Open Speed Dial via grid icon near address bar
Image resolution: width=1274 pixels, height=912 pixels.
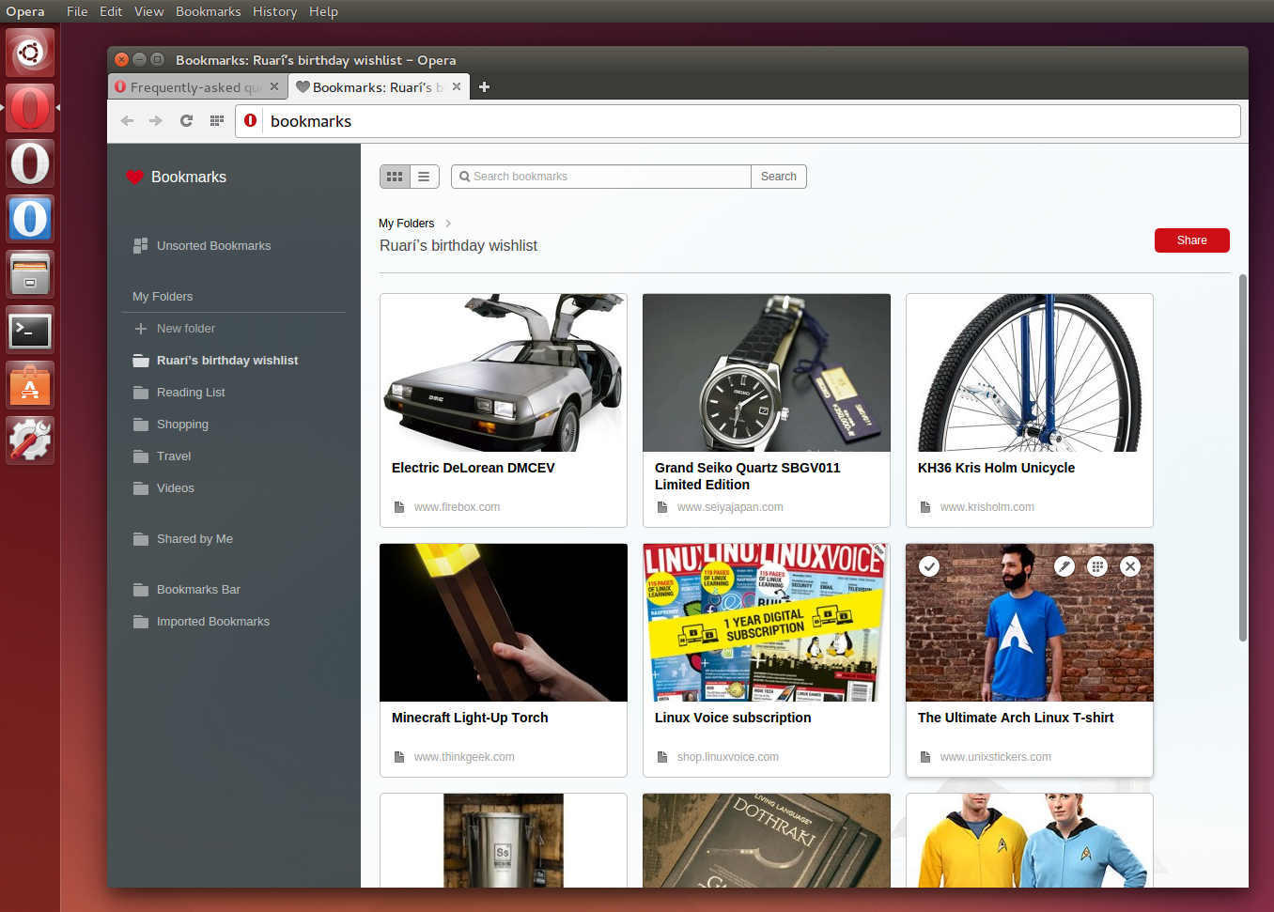click(x=216, y=120)
